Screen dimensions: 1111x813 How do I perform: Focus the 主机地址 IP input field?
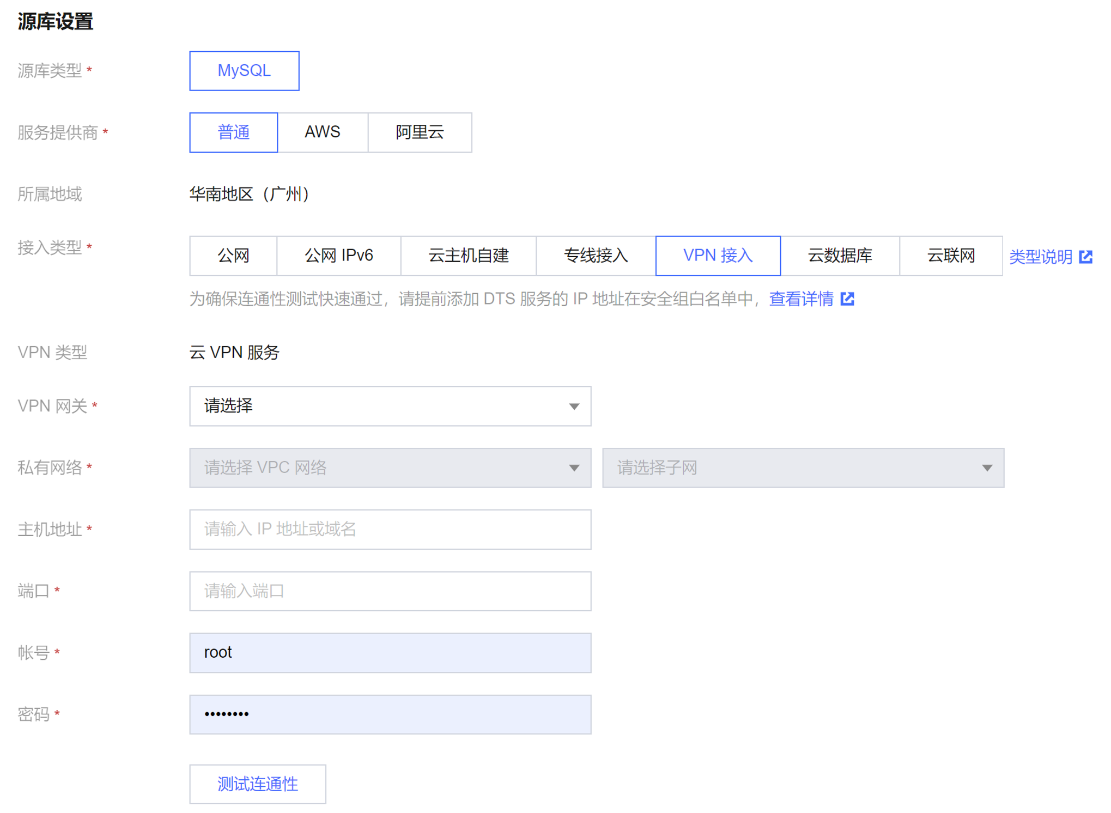[x=390, y=529]
